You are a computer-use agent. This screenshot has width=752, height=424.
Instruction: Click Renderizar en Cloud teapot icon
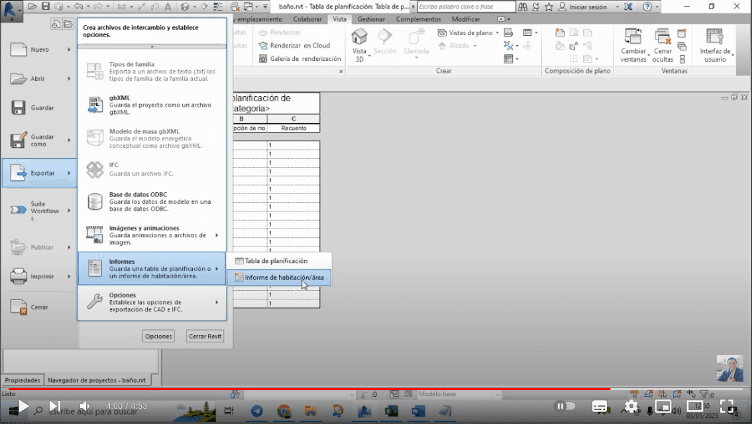262,46
